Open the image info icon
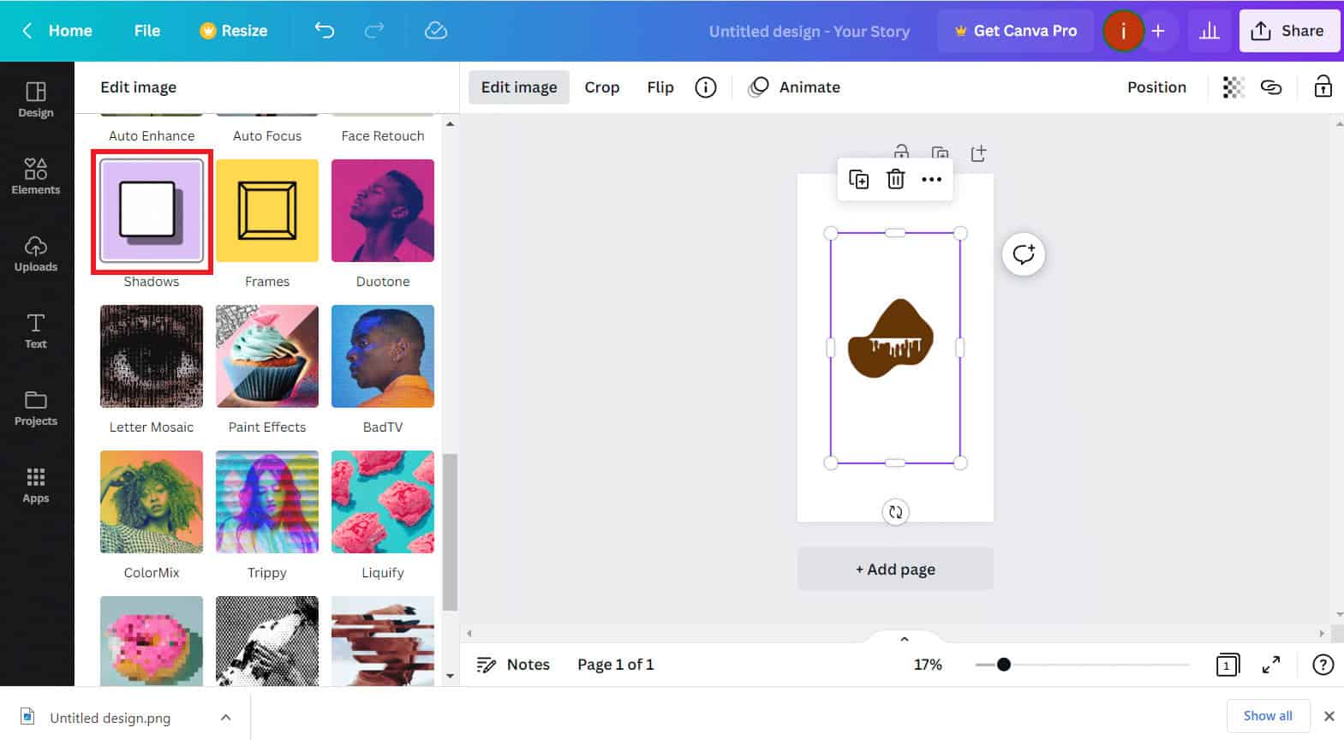1344x740 pixels. pyautogui.click(x=706, y=87)
